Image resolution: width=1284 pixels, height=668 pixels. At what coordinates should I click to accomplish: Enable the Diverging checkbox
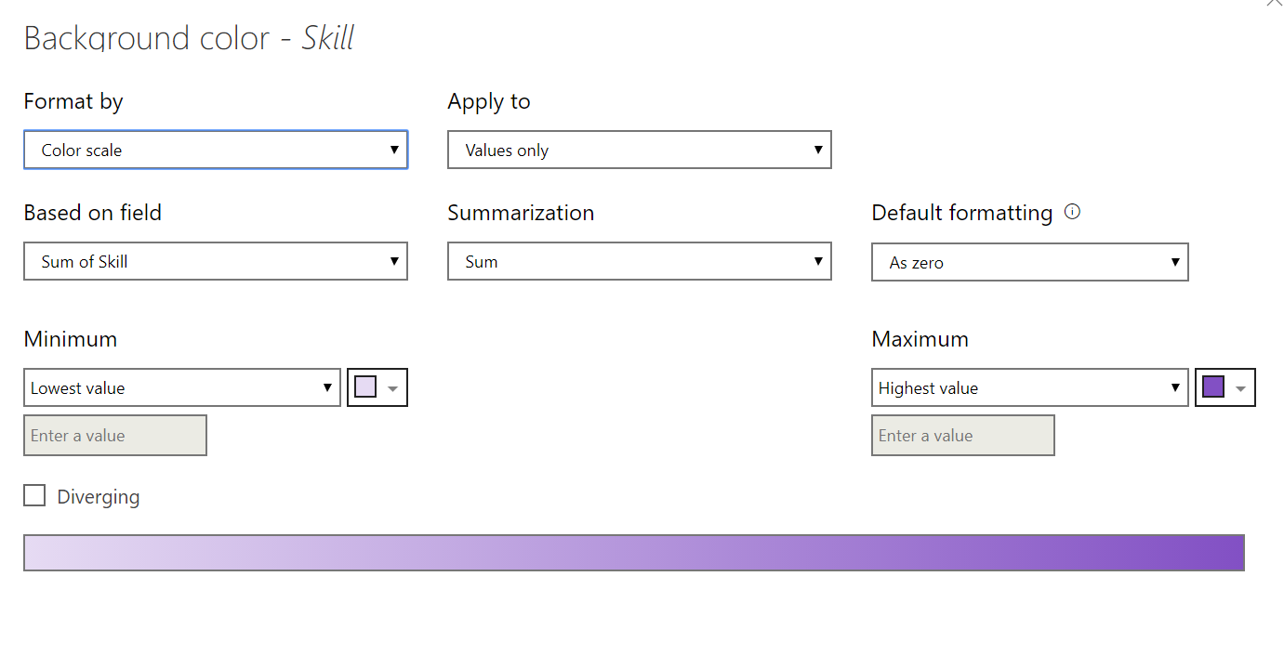click(34, 495)
